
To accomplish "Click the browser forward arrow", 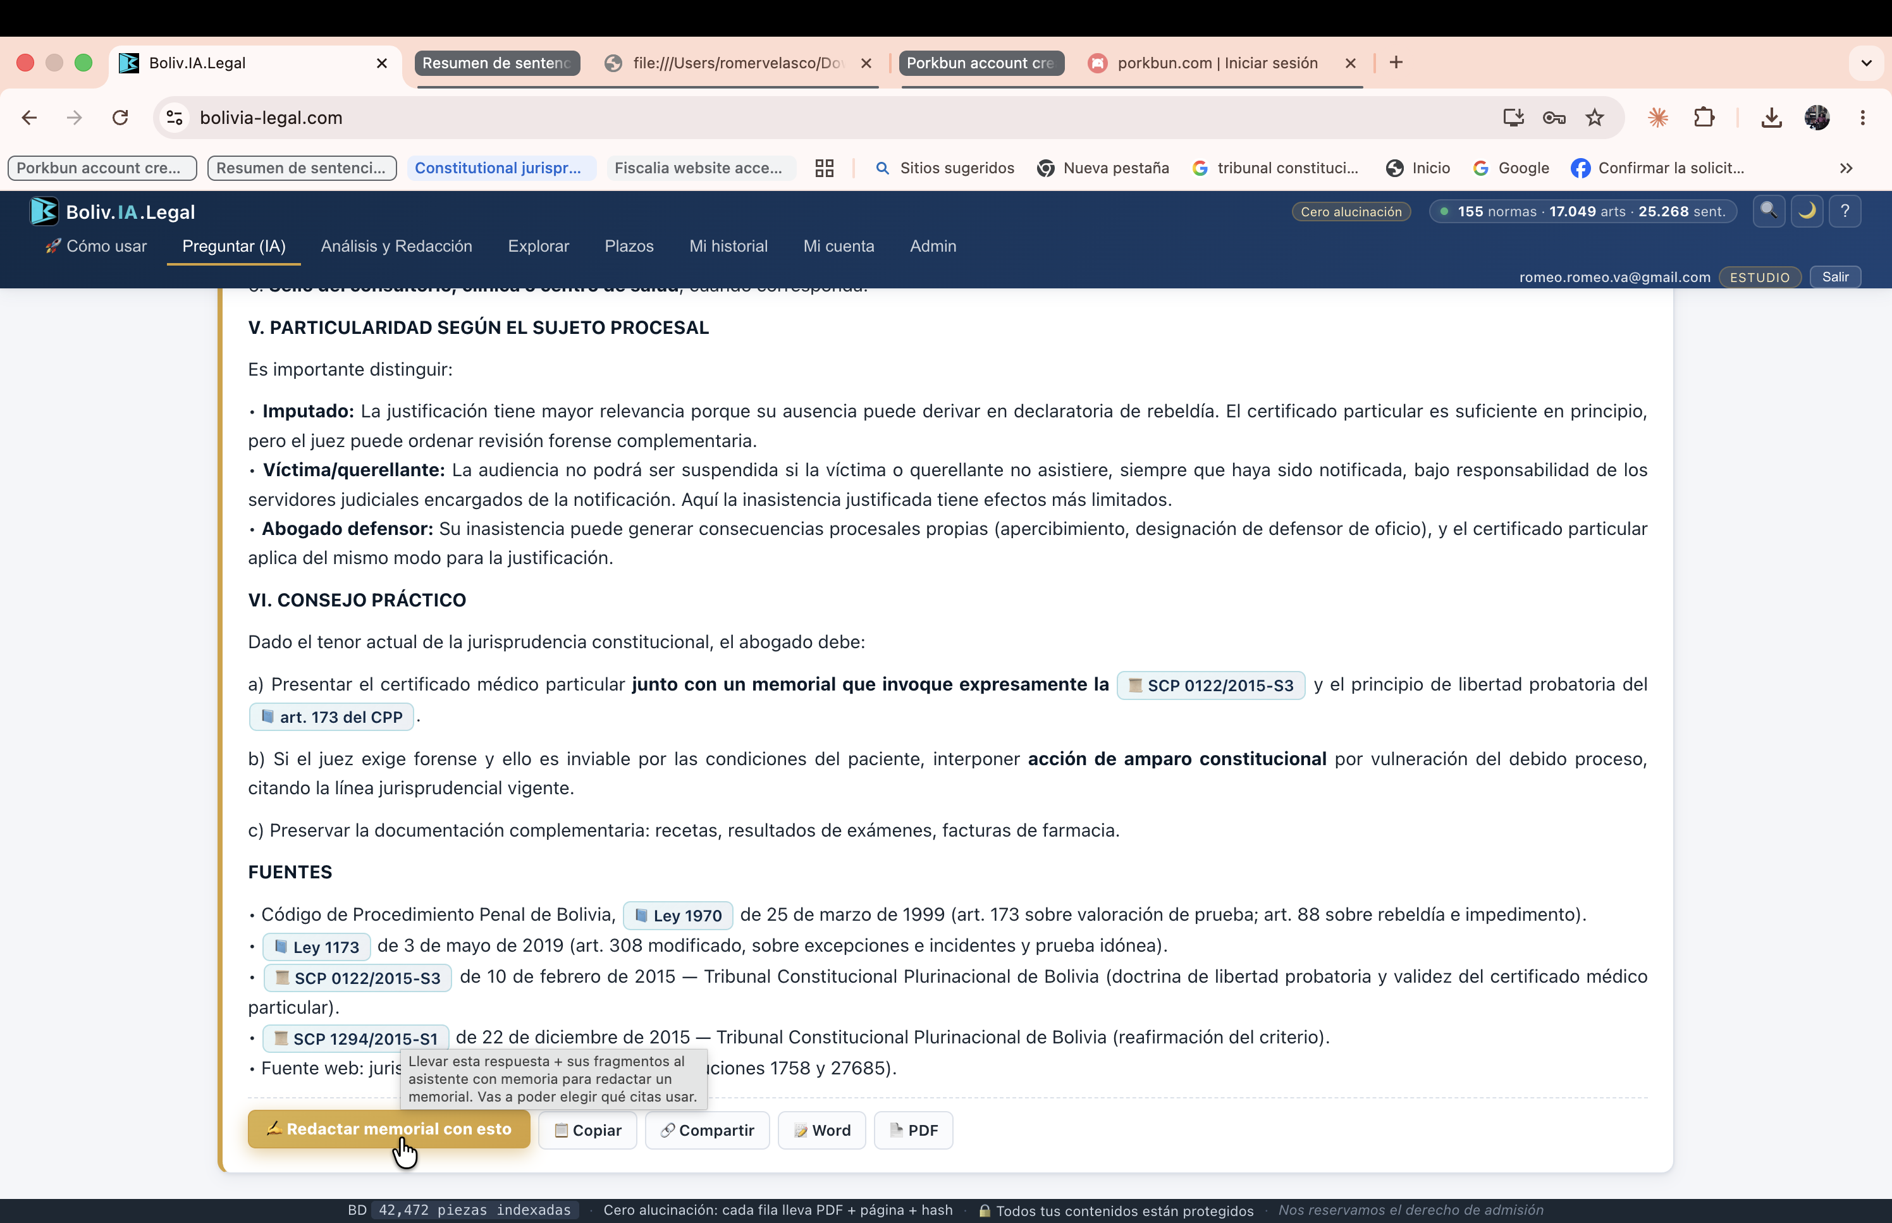I will pyautogui.click(x=75, y=118).
